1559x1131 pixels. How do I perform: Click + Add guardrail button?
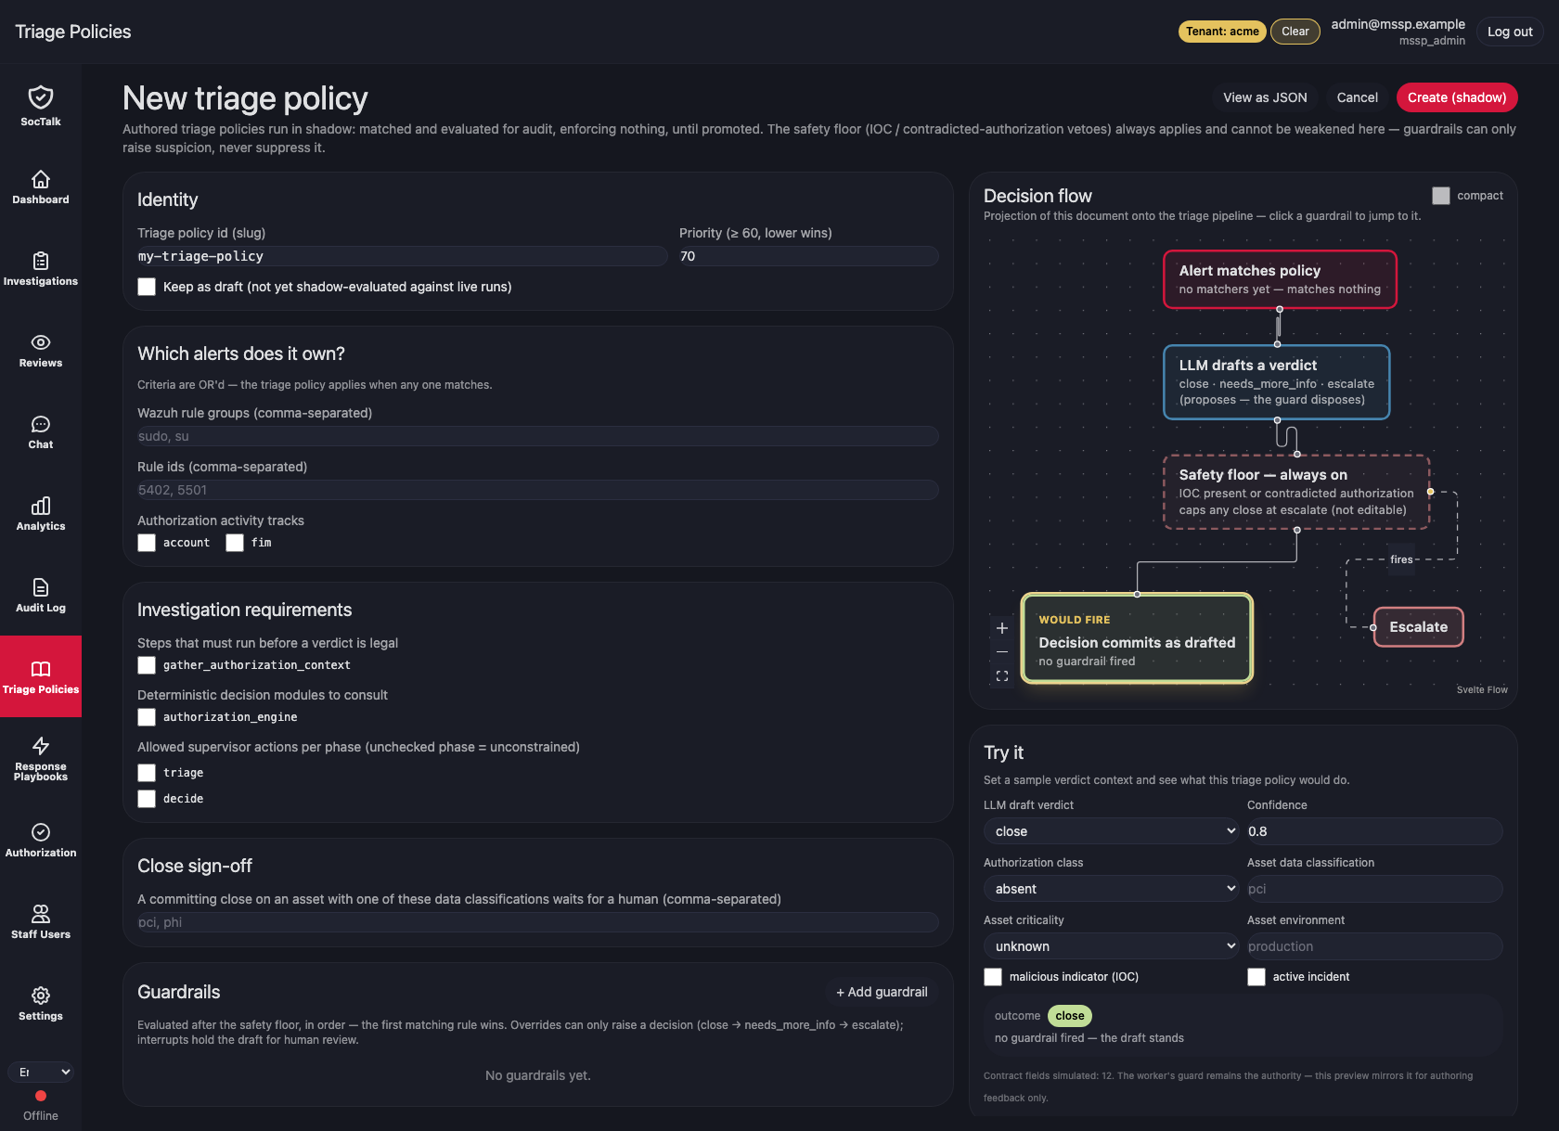tap(882, 992)
